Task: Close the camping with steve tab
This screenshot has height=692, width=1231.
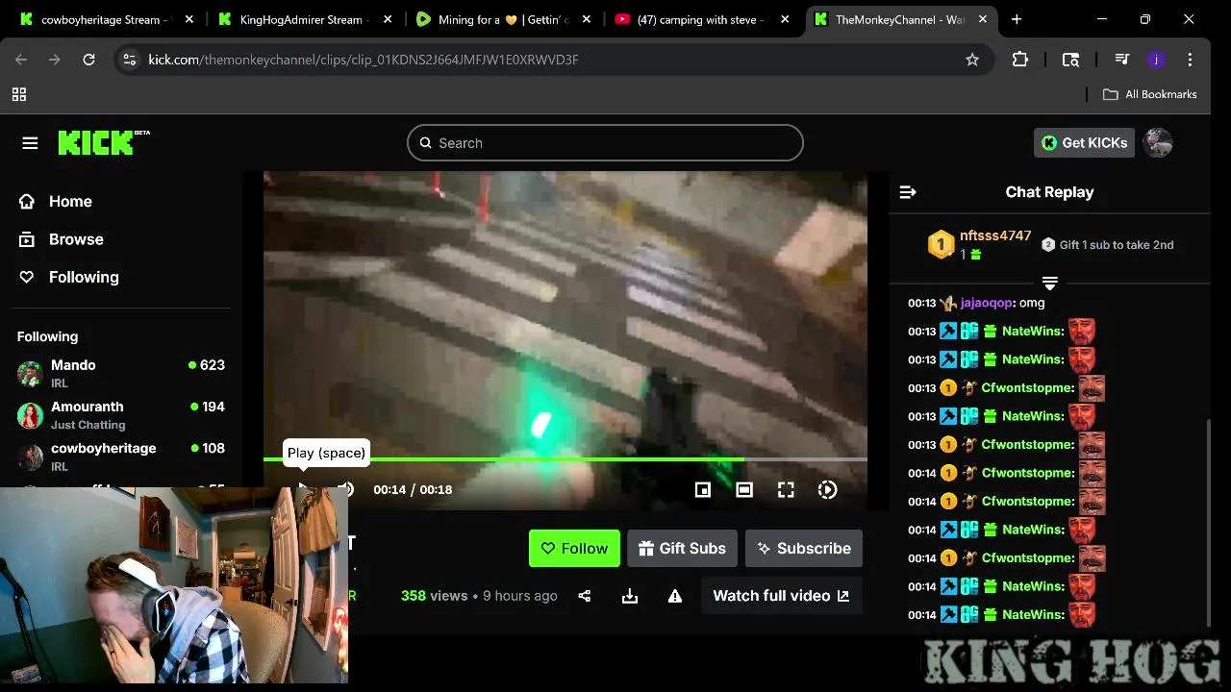Action: (x=786, y=19)
